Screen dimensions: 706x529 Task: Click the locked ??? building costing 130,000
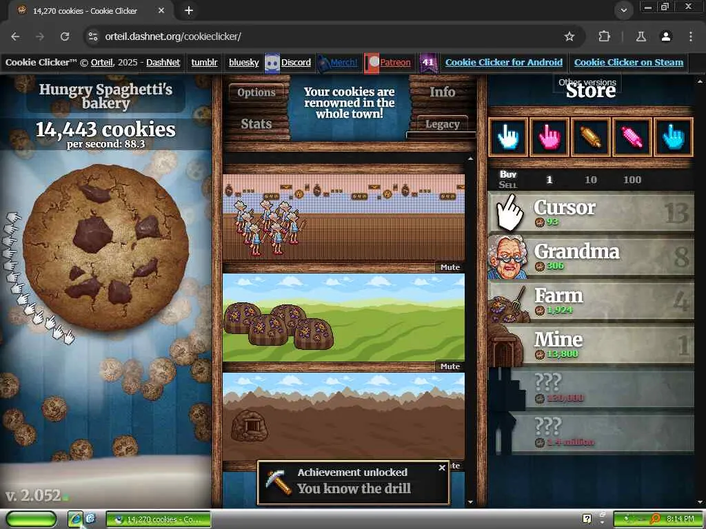coord(591,388)
